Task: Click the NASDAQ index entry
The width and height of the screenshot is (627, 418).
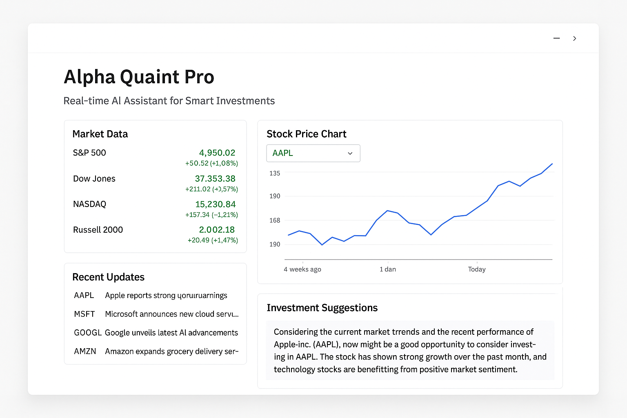Action: [89, 204]
